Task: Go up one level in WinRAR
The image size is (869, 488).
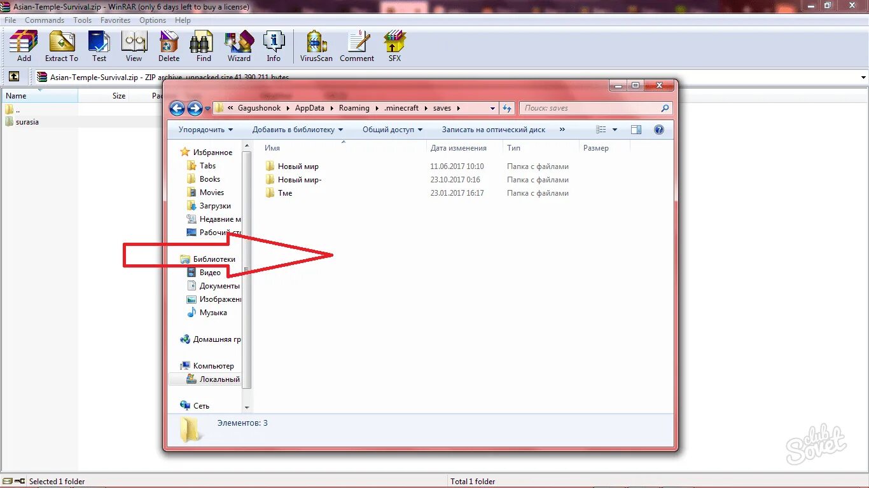Action: [14, 77]
